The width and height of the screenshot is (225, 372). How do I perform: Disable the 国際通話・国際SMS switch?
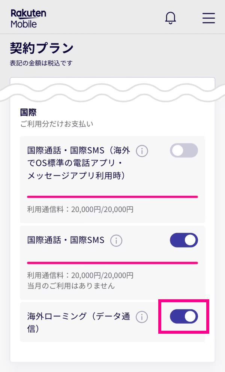pos(183,240)
